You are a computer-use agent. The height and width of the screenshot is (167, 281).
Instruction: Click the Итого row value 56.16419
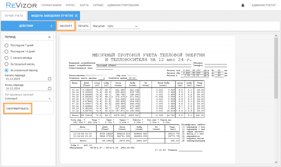[x=87, y=115]
